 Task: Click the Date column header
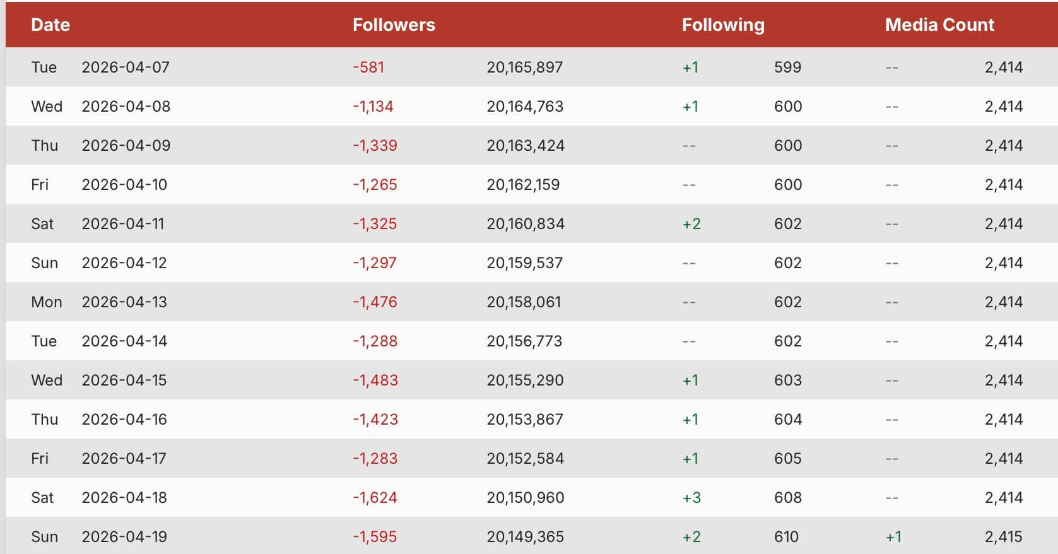[50, 25]
